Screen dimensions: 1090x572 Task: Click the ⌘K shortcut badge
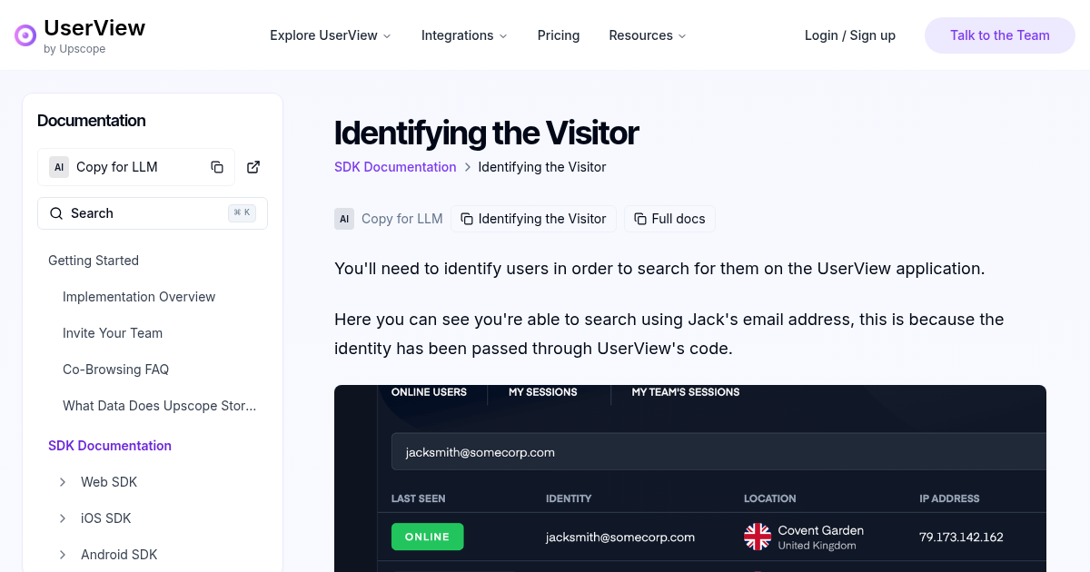[243, 213]
